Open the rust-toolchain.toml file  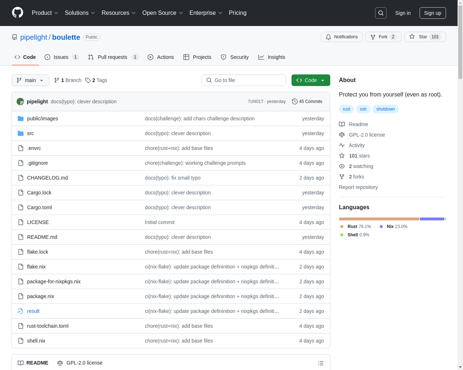pos(48,326)
